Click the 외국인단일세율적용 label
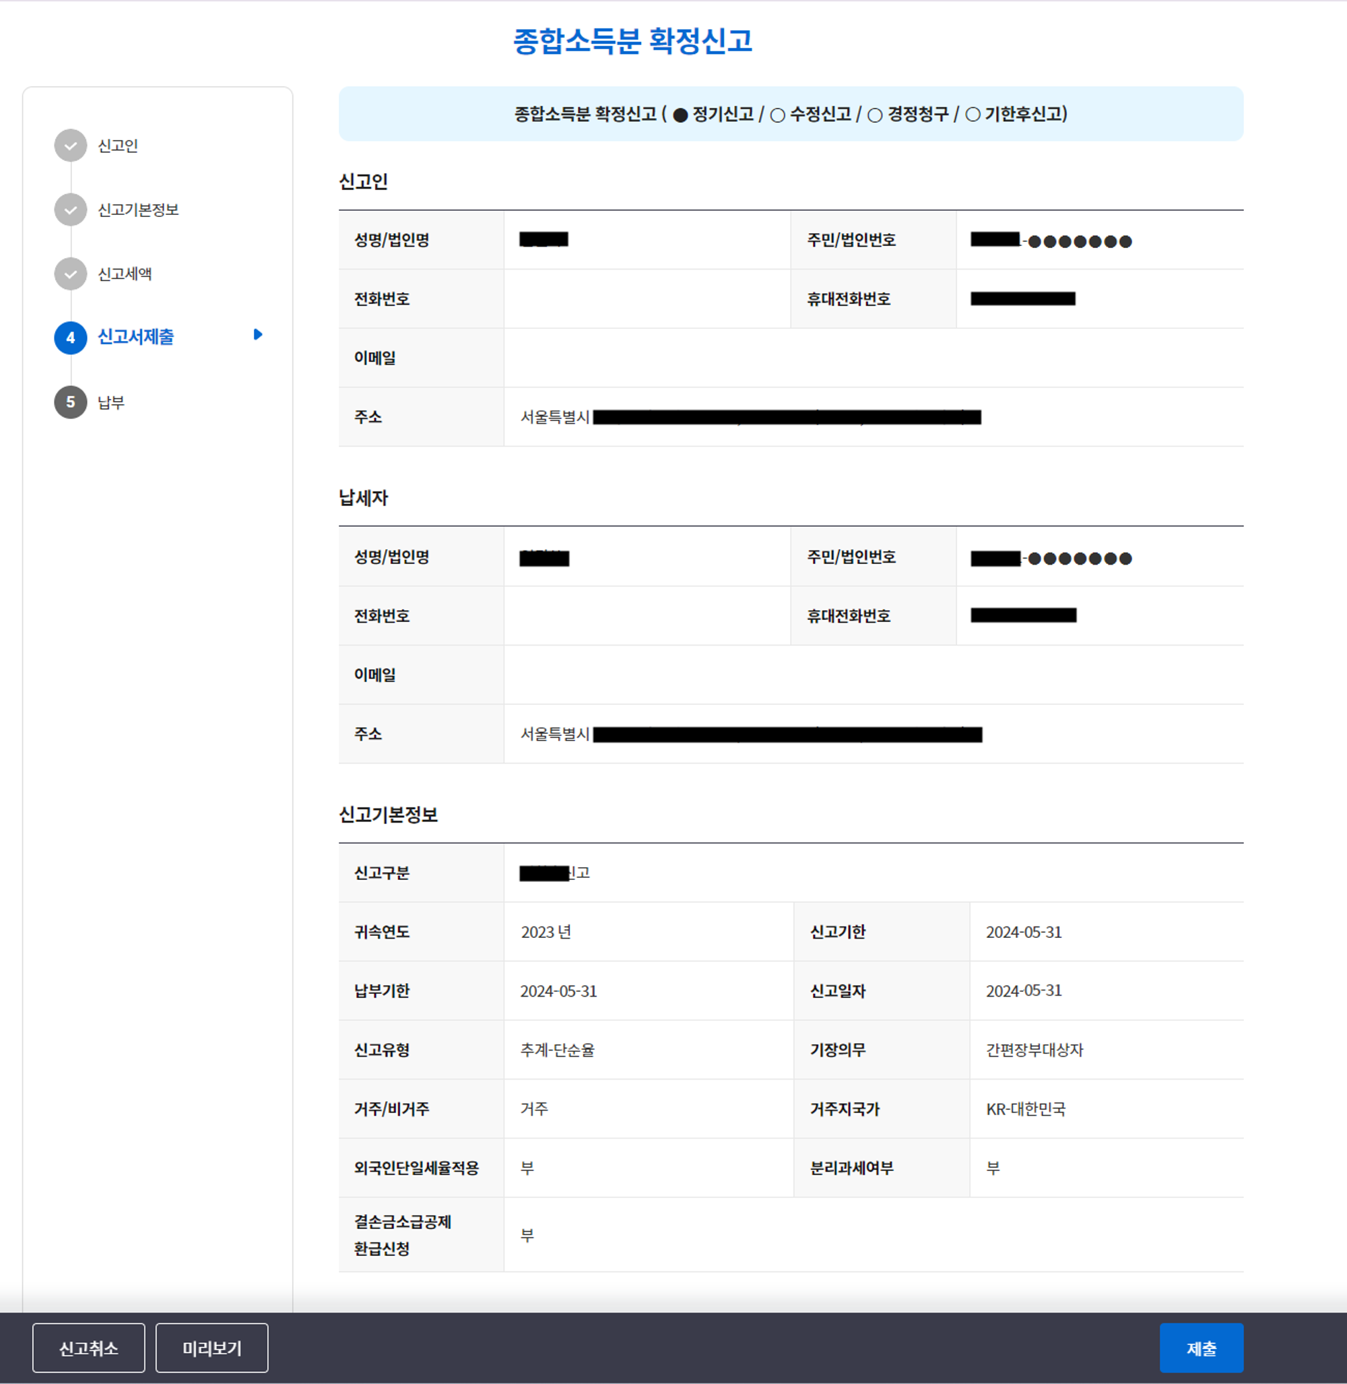Viewport: 1347px width, 1384px height. tap(416, 1168)
